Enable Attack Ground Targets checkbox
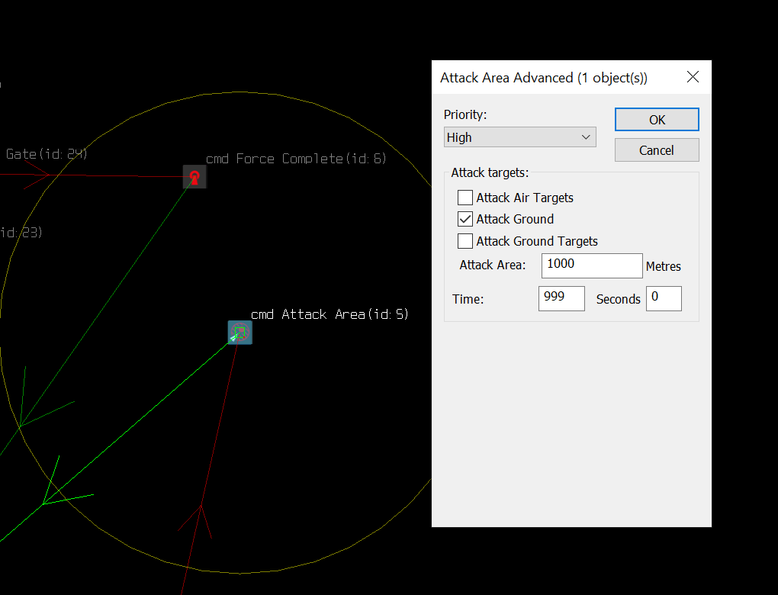The image size is (778, 595). tap(465, 241)
